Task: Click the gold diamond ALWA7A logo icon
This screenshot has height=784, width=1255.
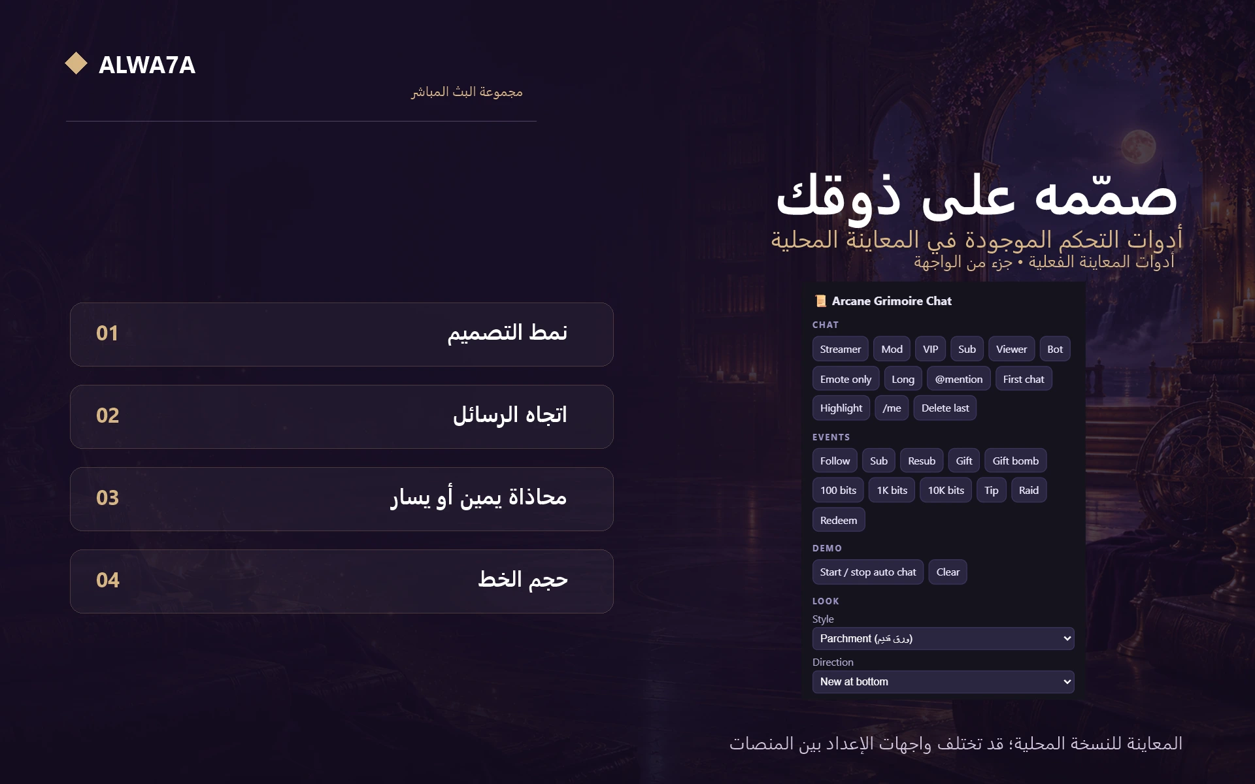Action: click(x=76, y=63)
